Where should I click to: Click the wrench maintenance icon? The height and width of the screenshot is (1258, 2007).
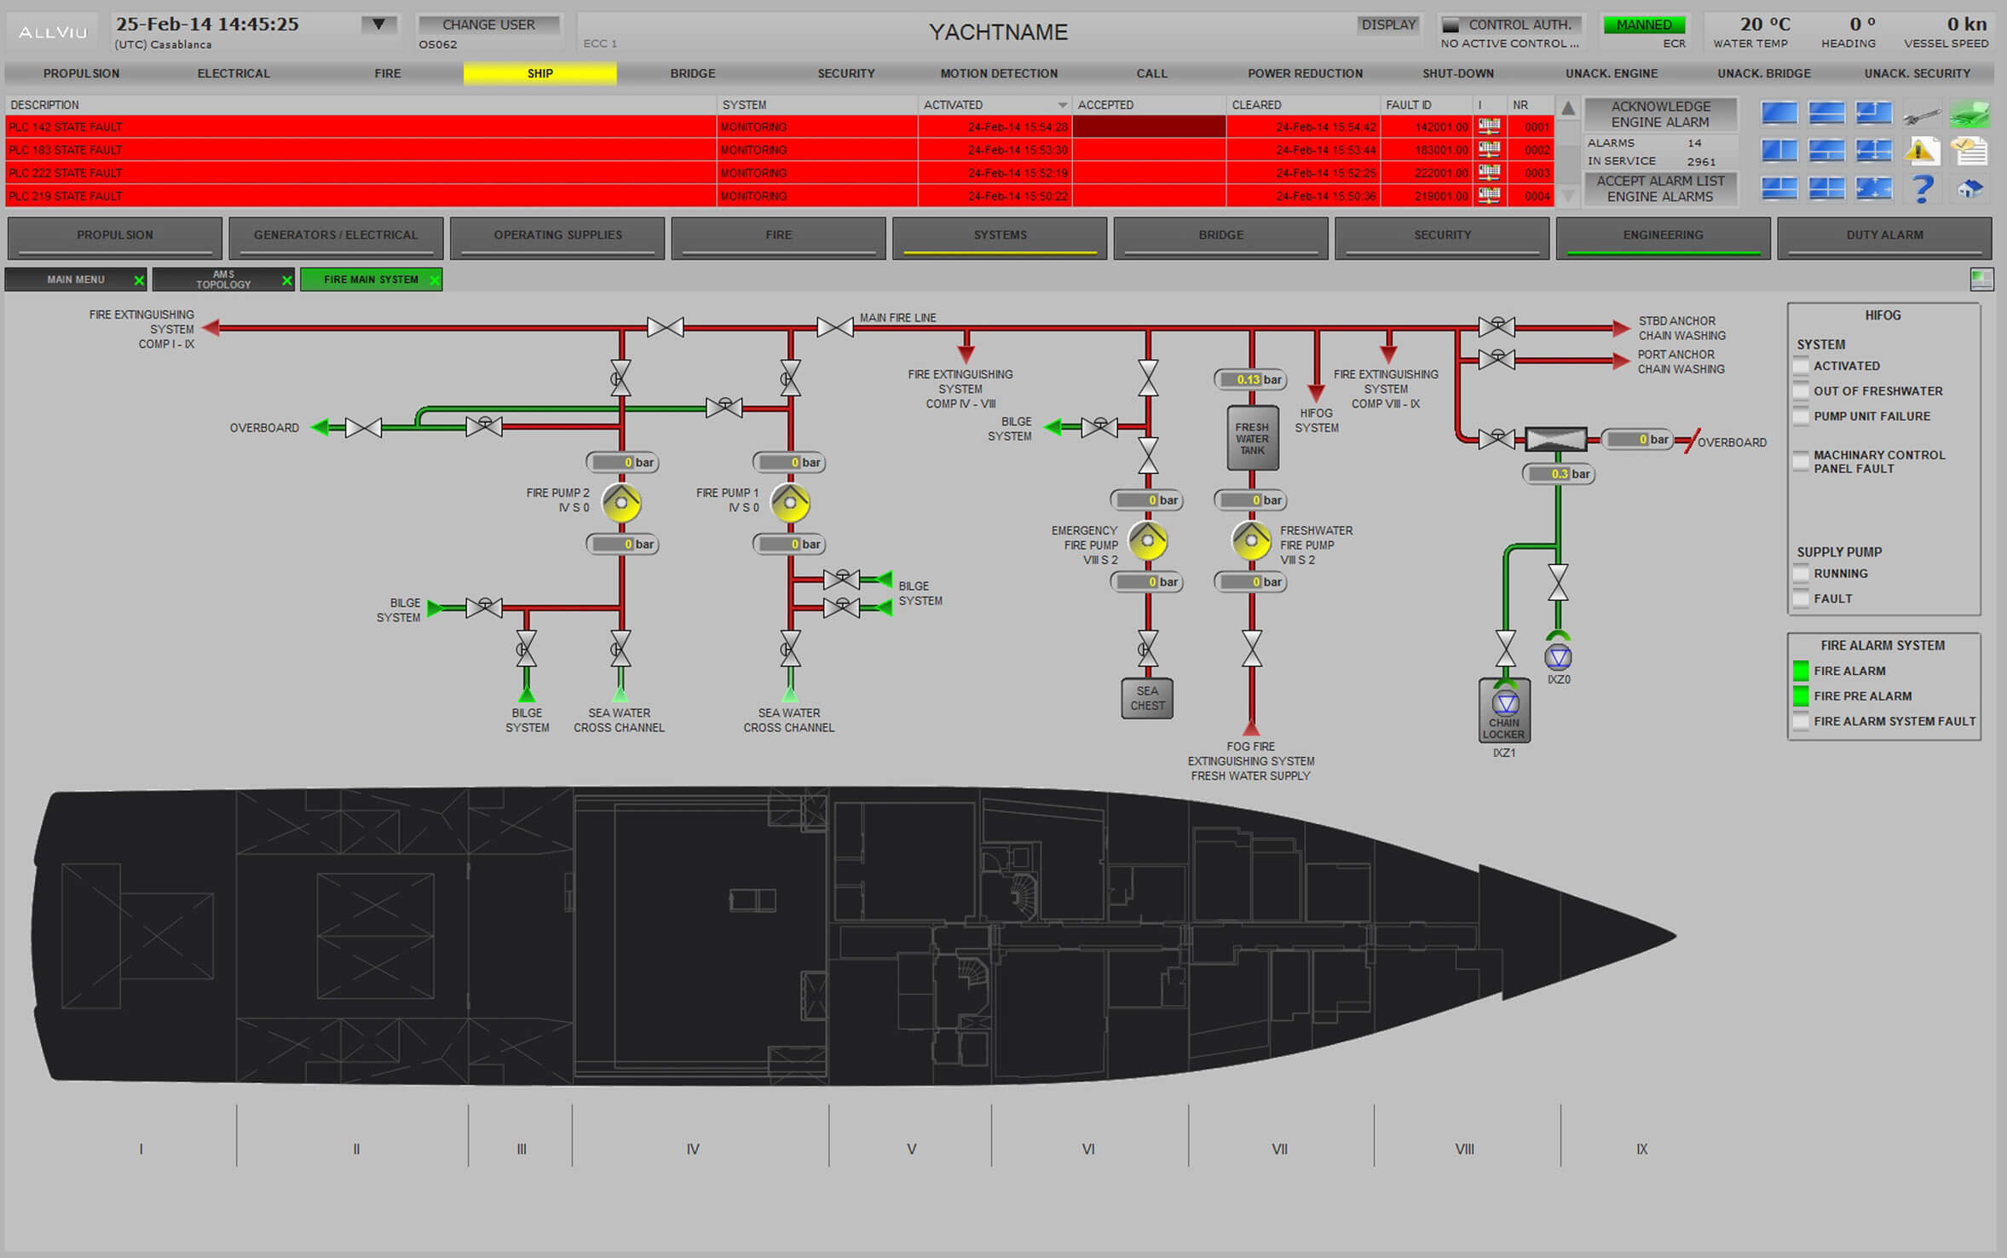[1921, 114]
